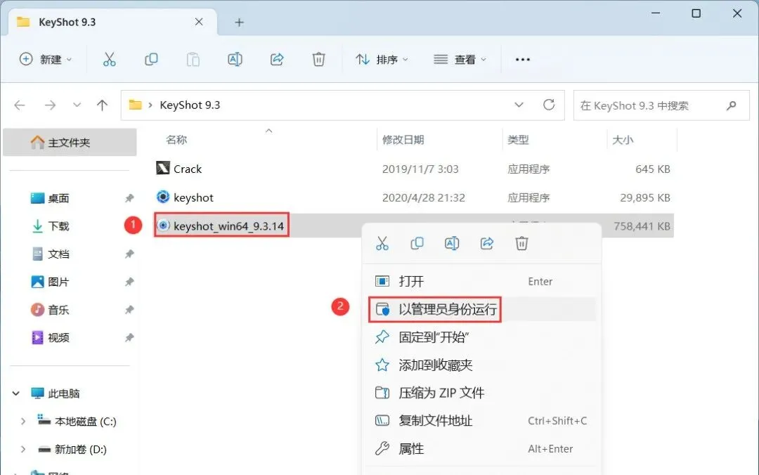Viewport: 759px width, 475px height.
Task: Open 下载 in the sidebar
Action: click(x=58, y=226)
